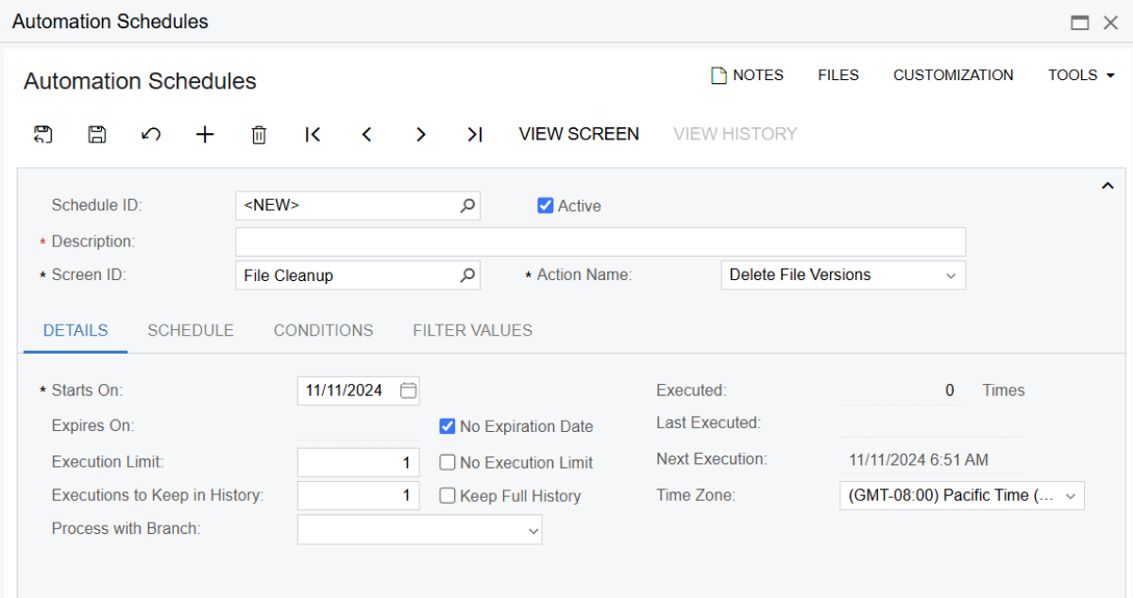Jump to the last record

(475, 135)
